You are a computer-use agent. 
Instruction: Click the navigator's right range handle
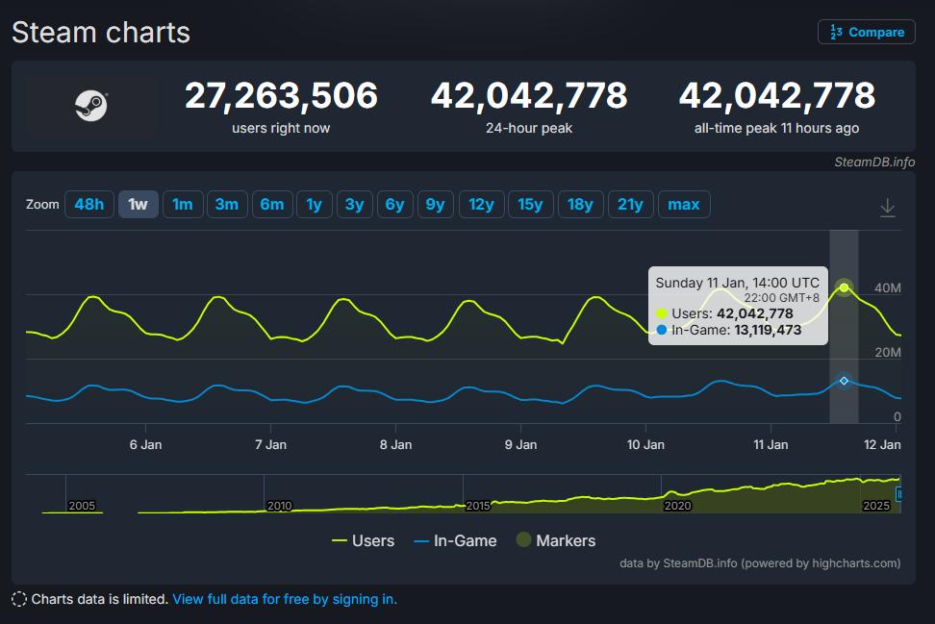[x=899, y=493]
